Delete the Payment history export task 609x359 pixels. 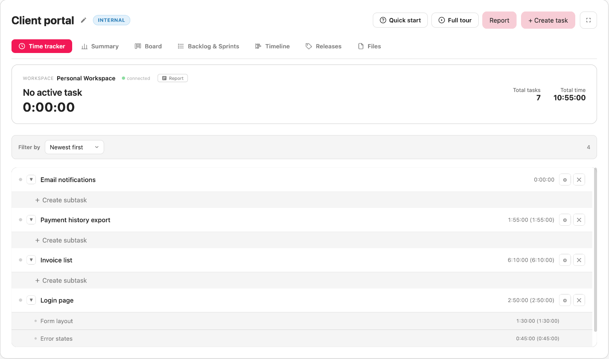pos(579,220)
